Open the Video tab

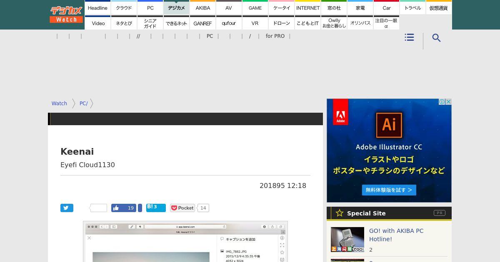pos(97,23)
